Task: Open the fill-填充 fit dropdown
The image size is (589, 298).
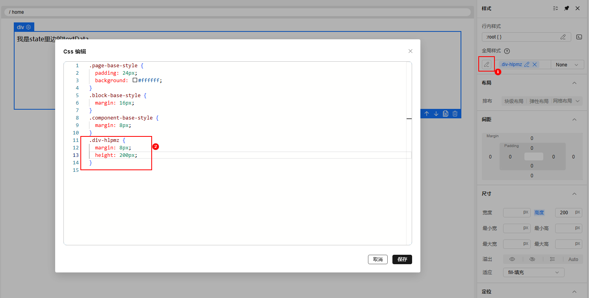Action: click(x=533, y=272)
